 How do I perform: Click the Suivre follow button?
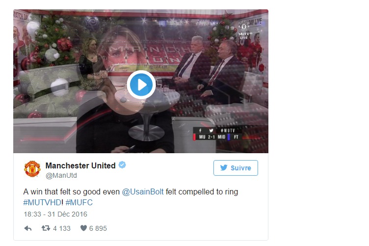[x=236, y=168]
